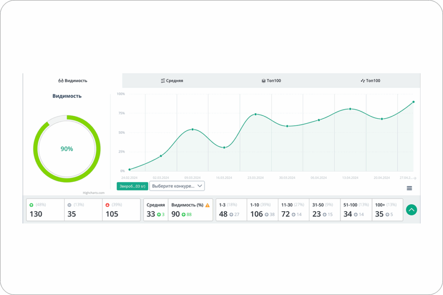Click the round green collapse arrow button
The width and height of the screenshot is (443, 295).
point(411,210)
